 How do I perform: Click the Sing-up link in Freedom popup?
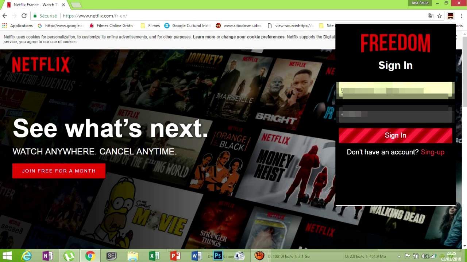432,152
